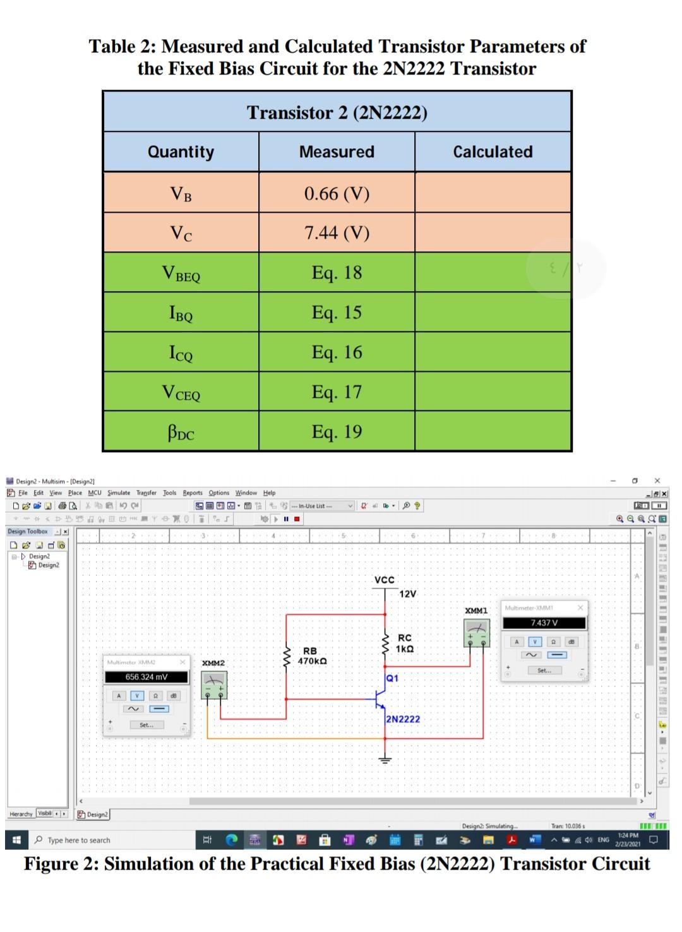Click the Set... button on multimeter XMM2
This screenshot has height=932, width=682.
[147, 726]
